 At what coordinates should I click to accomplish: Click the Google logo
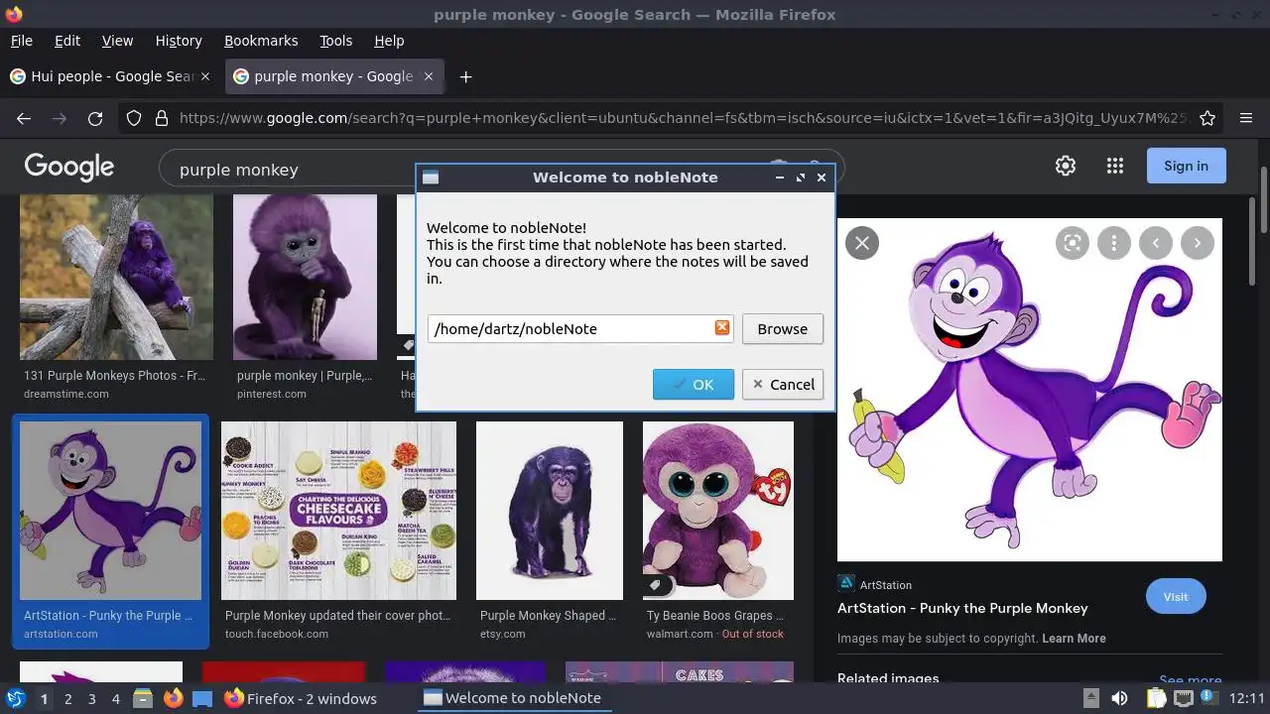tap(69, 167)
